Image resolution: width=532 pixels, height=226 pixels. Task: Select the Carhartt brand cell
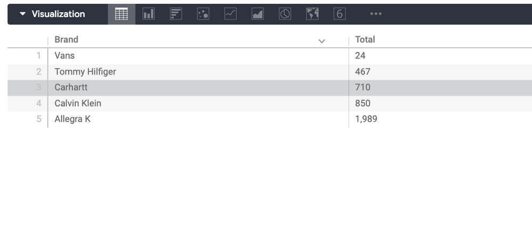point(71,87)
